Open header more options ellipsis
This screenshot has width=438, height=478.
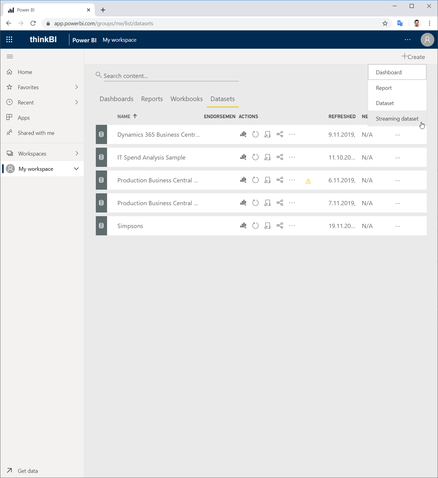click(x=408, y=40)
